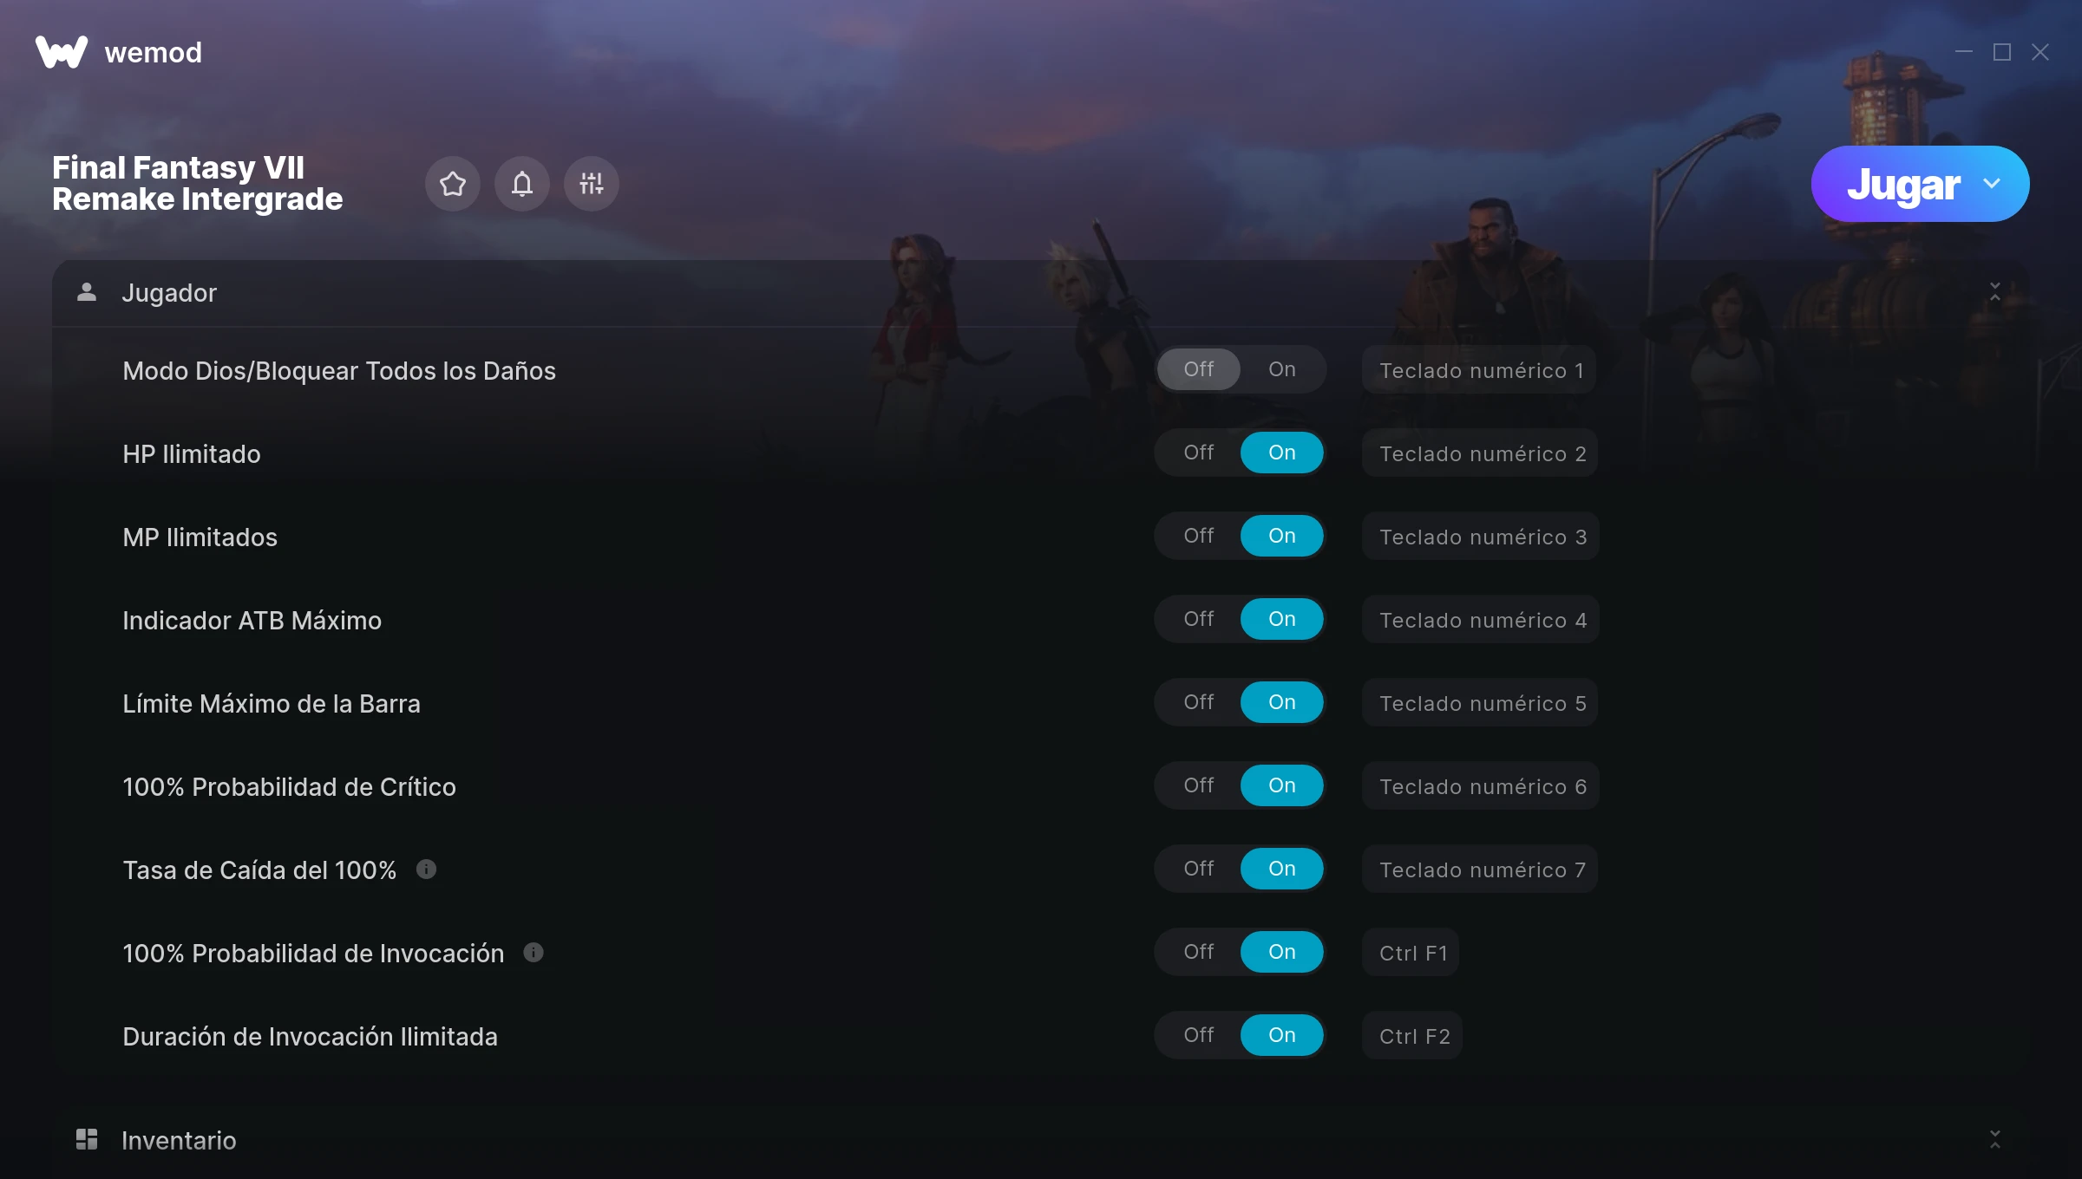Screen dimensions: 2082x1179
Task: Turn off HP Ilimitado toggle
Action: pyautogui.click(x=1199, y=453)
